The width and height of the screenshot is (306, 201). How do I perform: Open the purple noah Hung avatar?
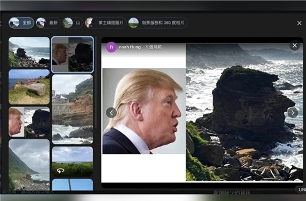[111, 47]
